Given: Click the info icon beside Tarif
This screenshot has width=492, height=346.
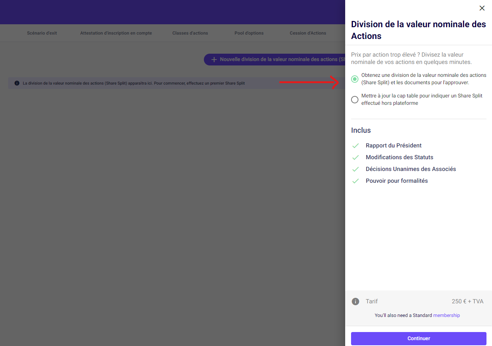Looking at the screenshot, I should click(x=355, y=302).
